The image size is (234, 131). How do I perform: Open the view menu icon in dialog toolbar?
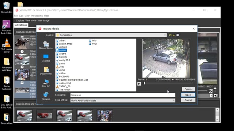[178, 35]
